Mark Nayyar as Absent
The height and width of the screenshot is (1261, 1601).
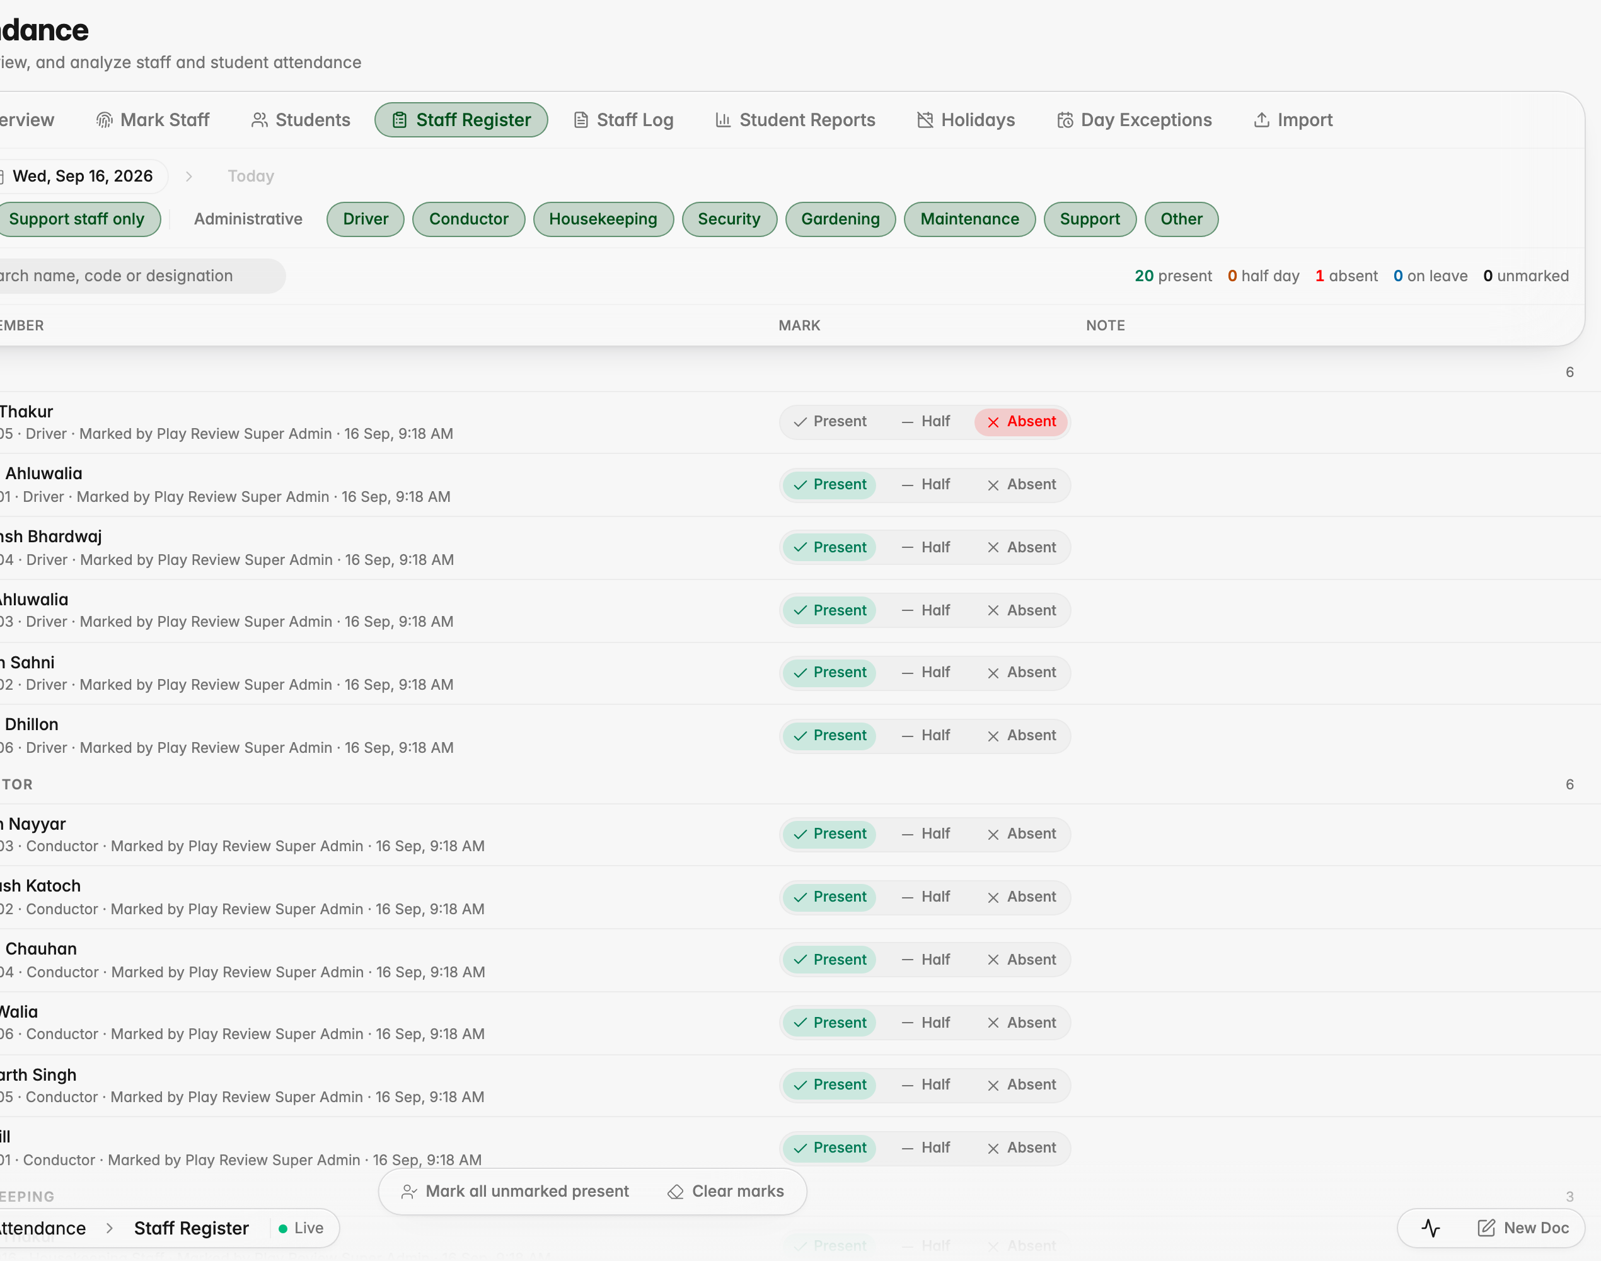(x=1022, y=834)
